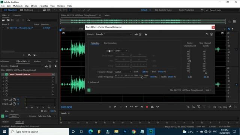Move playhead to previous marker
Image resolution: width=240 pixels, height=135 pixels.
click(126, 107)
